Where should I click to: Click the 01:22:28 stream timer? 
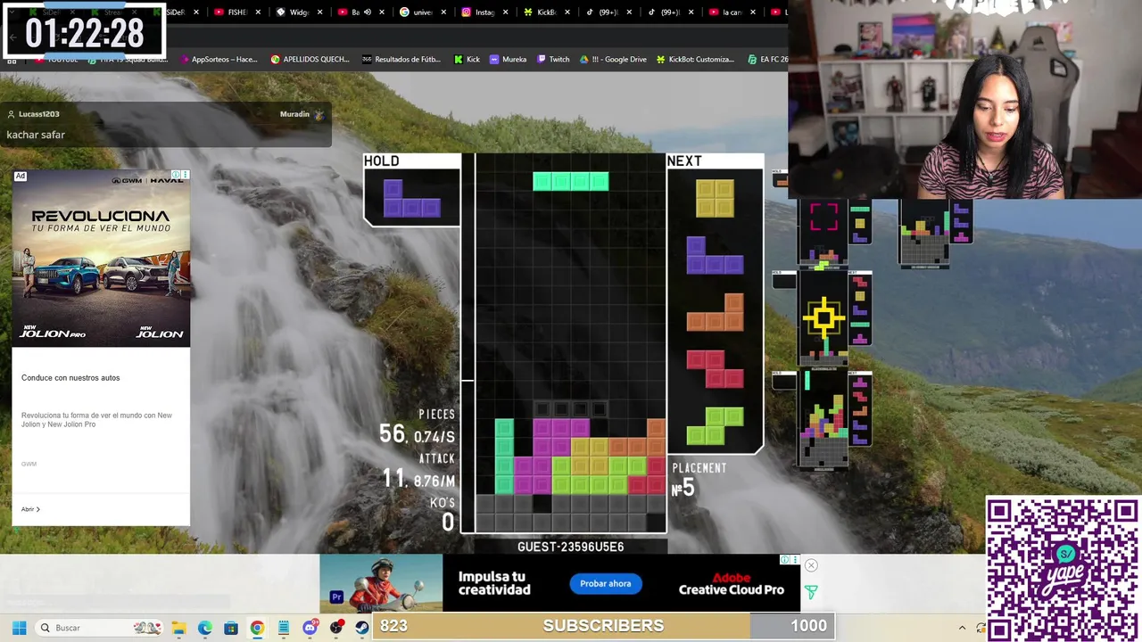(84, 34)
